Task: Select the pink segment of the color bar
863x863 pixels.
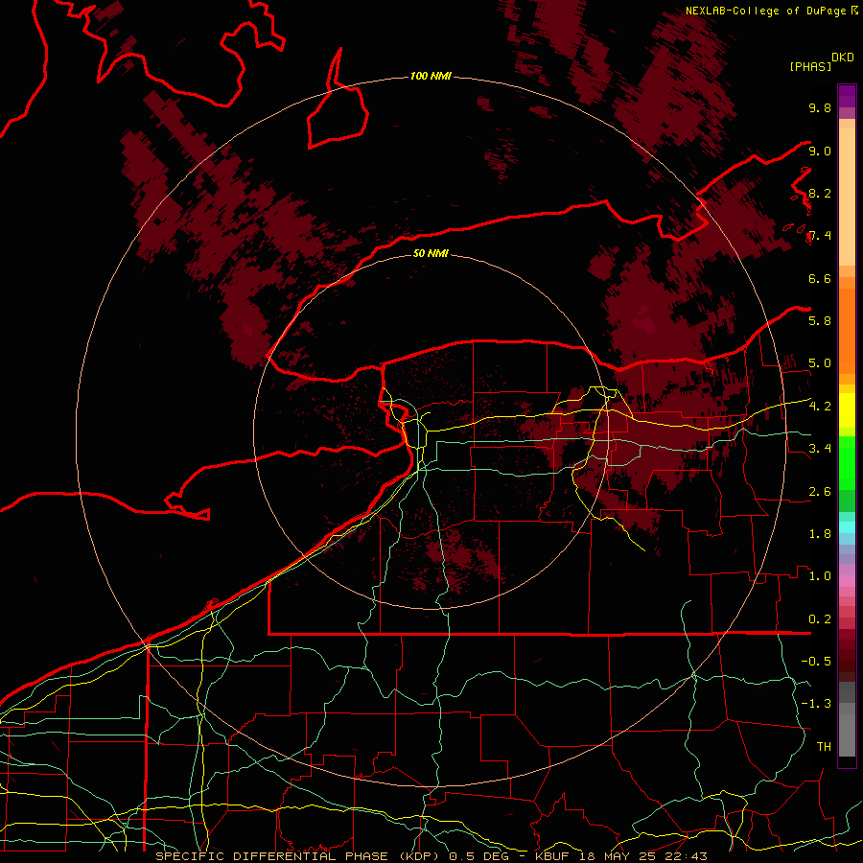Action: pyautogui.click(x=847, y=581)
